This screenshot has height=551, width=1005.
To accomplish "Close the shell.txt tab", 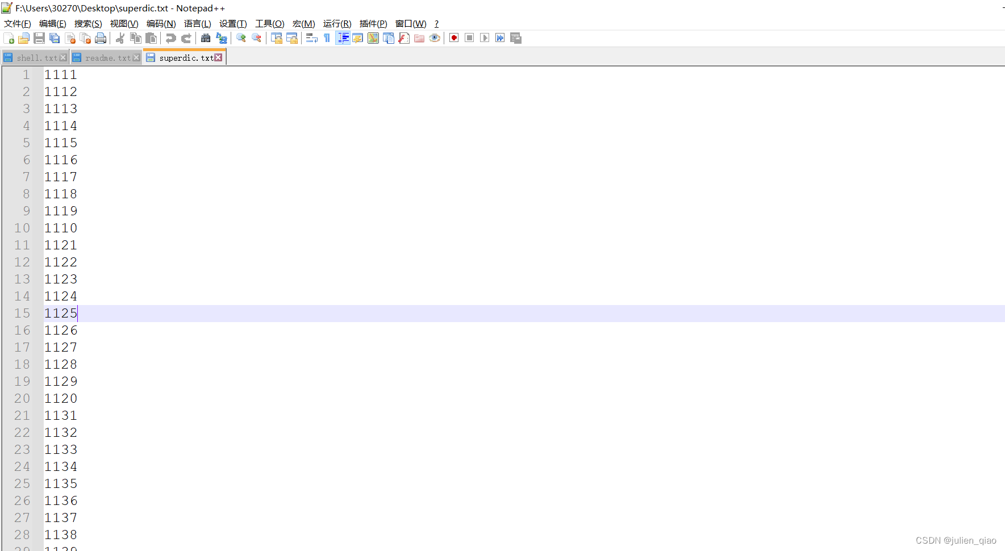I will (63, 58).
